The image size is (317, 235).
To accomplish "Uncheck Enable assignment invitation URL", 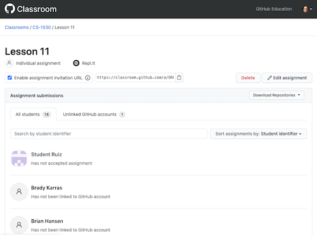I will pos(10,78).
